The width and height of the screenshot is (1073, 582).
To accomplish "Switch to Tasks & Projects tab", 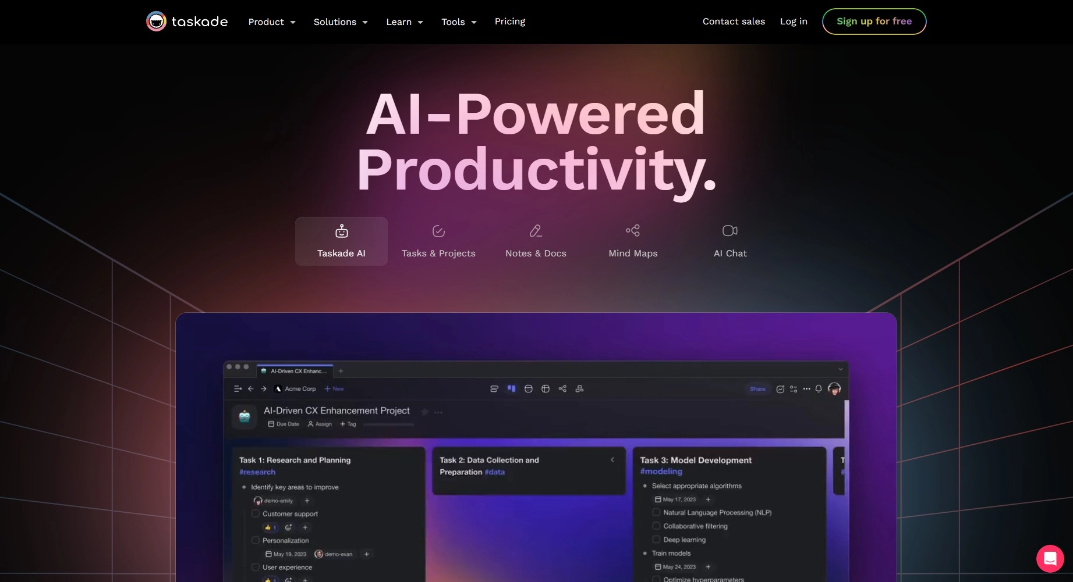I will point(438,241).
